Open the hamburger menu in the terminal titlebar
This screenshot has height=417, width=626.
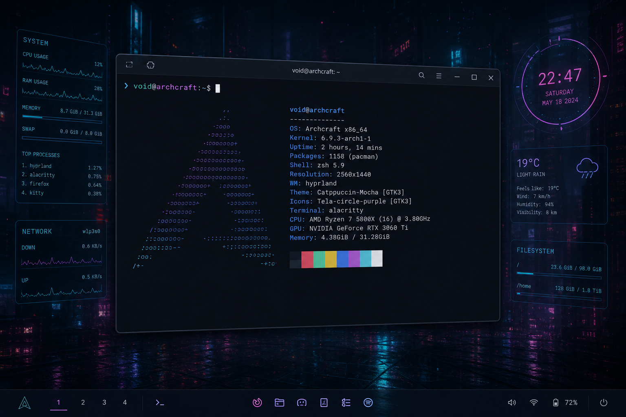pos(439,76)
